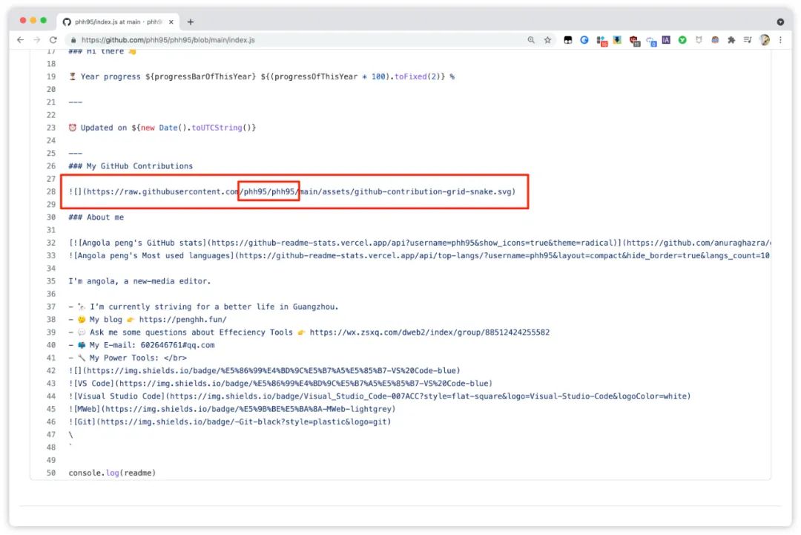Click the 'My GitHub Contributions' heading line
Image resolution: width=801 pixels, height=535 pixels.
pyautogui.click(x=131, y=166)
